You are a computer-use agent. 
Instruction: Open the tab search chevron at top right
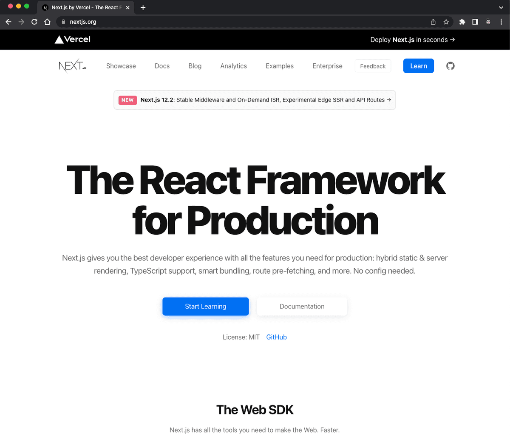(501, 7)
